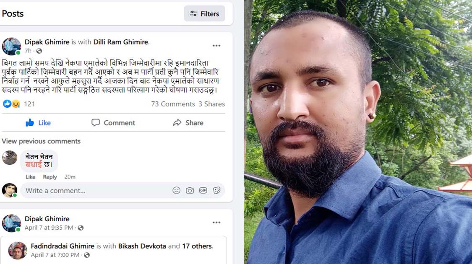Open Bikash Devkota tagged profile link
Screen dimensions: 472x264
[x=142, y=246]
